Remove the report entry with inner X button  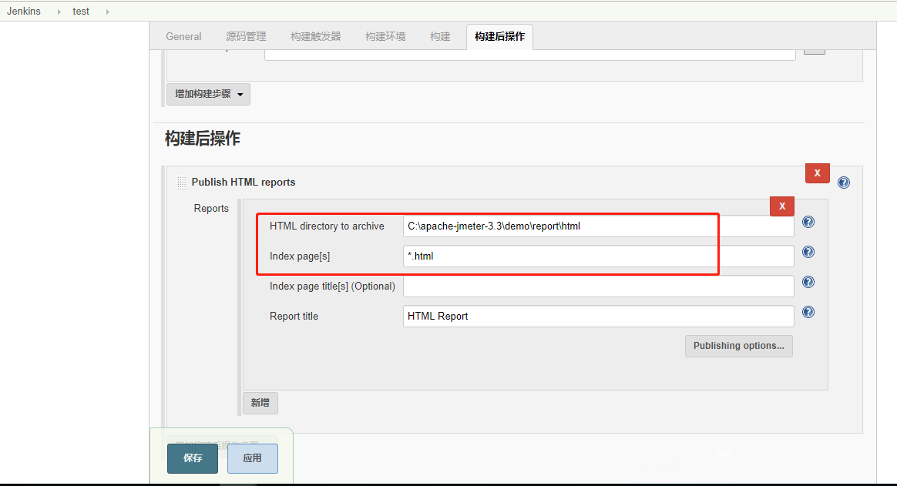[782, 206]
